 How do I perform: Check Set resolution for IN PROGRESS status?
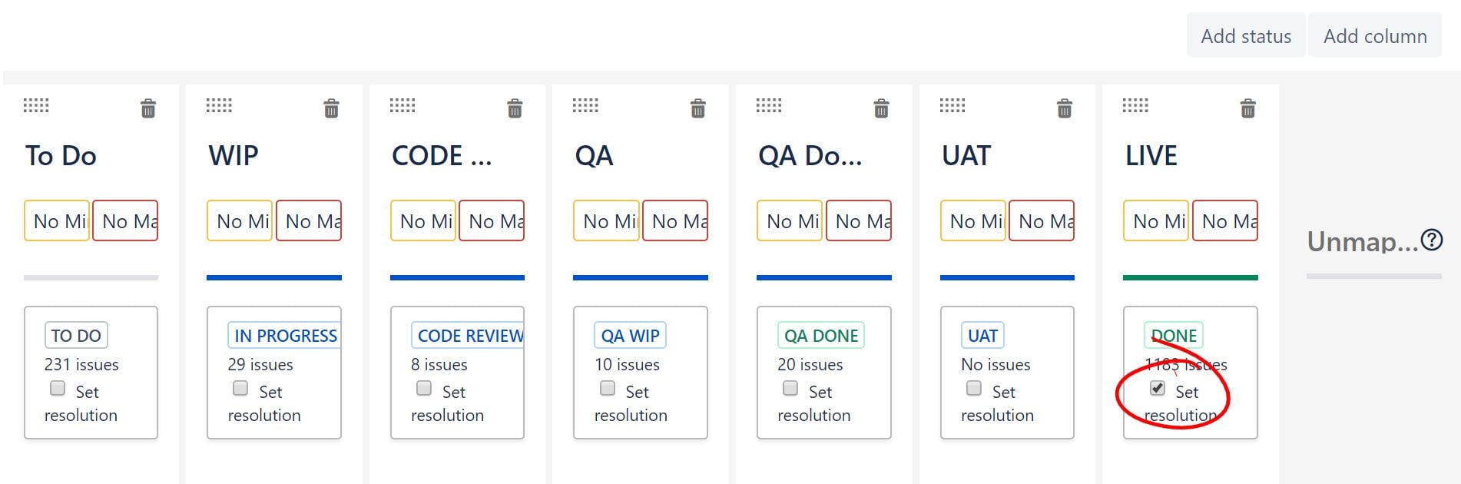pyautogui.click(x=240, y=389)
